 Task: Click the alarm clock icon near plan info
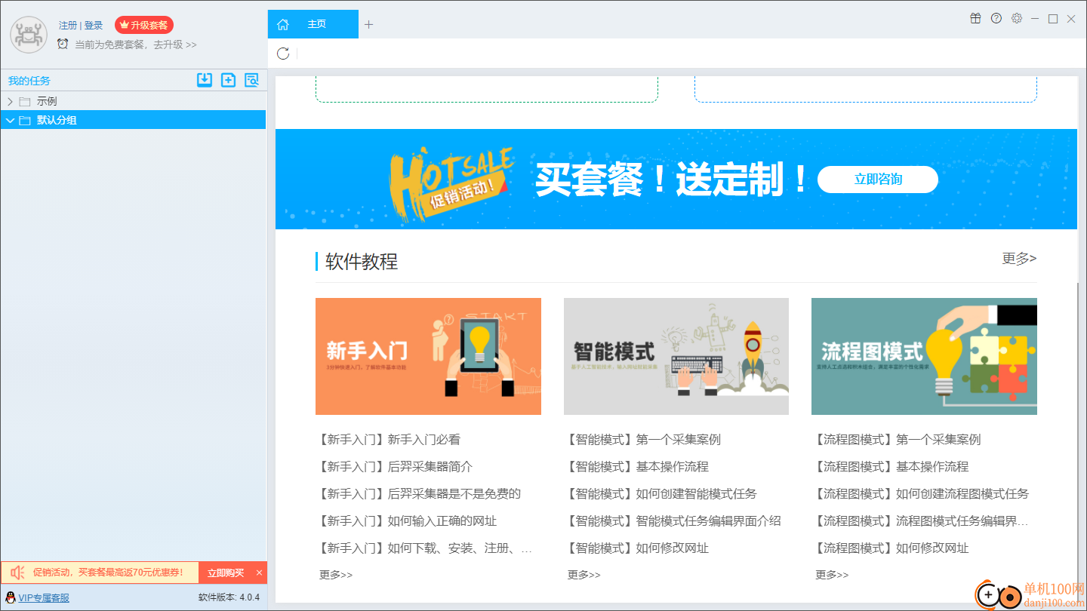63,44
